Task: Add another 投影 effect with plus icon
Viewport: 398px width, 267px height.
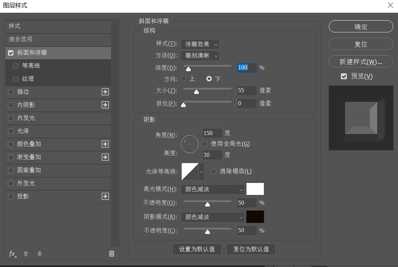Action: [x=105, y=196]
